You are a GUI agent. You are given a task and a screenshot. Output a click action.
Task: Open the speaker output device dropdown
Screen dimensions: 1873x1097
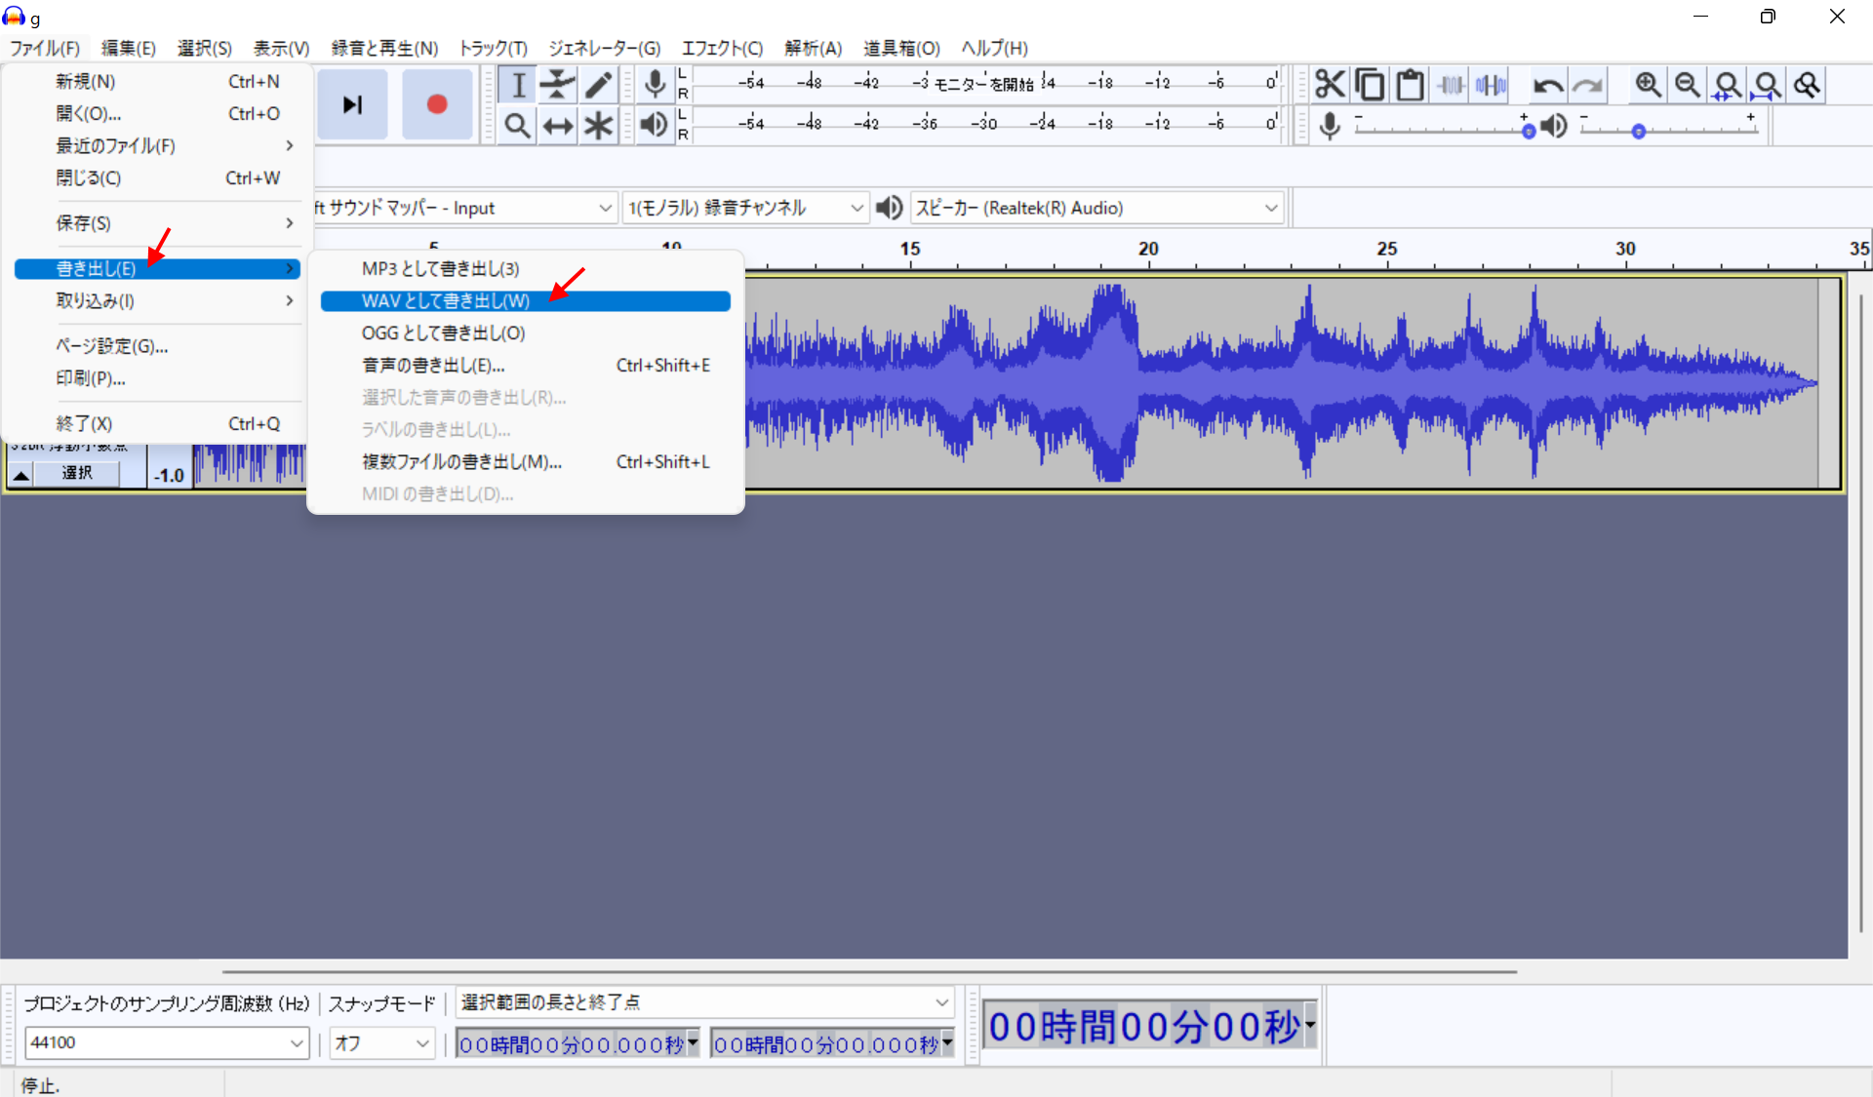[x=1096, y=208]
